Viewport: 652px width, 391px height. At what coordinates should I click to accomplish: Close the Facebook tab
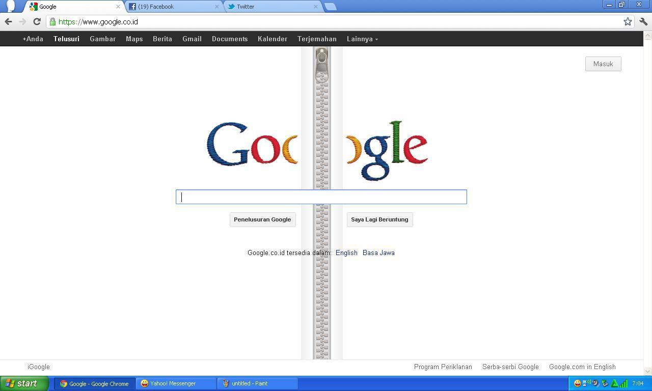(x=217, y=7)
